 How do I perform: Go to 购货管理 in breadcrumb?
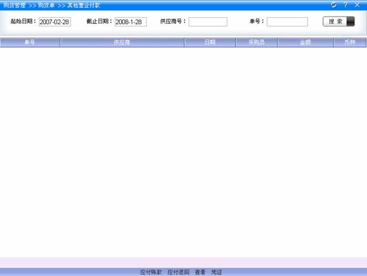coord(14,5)
